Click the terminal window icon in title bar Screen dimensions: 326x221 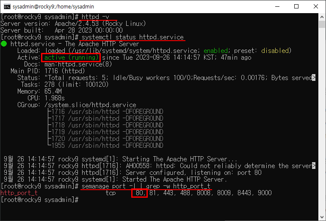7,6
